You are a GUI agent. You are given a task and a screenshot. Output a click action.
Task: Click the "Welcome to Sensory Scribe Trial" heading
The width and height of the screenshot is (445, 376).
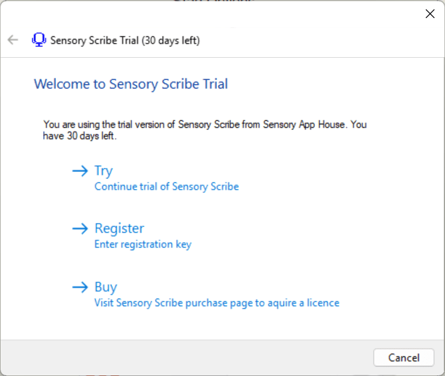131,84
